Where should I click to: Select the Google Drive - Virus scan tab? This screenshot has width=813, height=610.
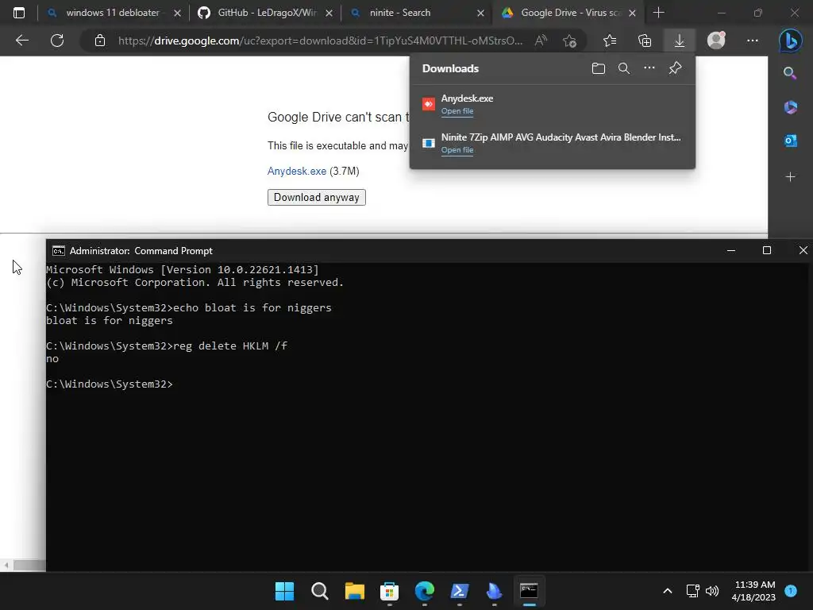coord(568,13)
